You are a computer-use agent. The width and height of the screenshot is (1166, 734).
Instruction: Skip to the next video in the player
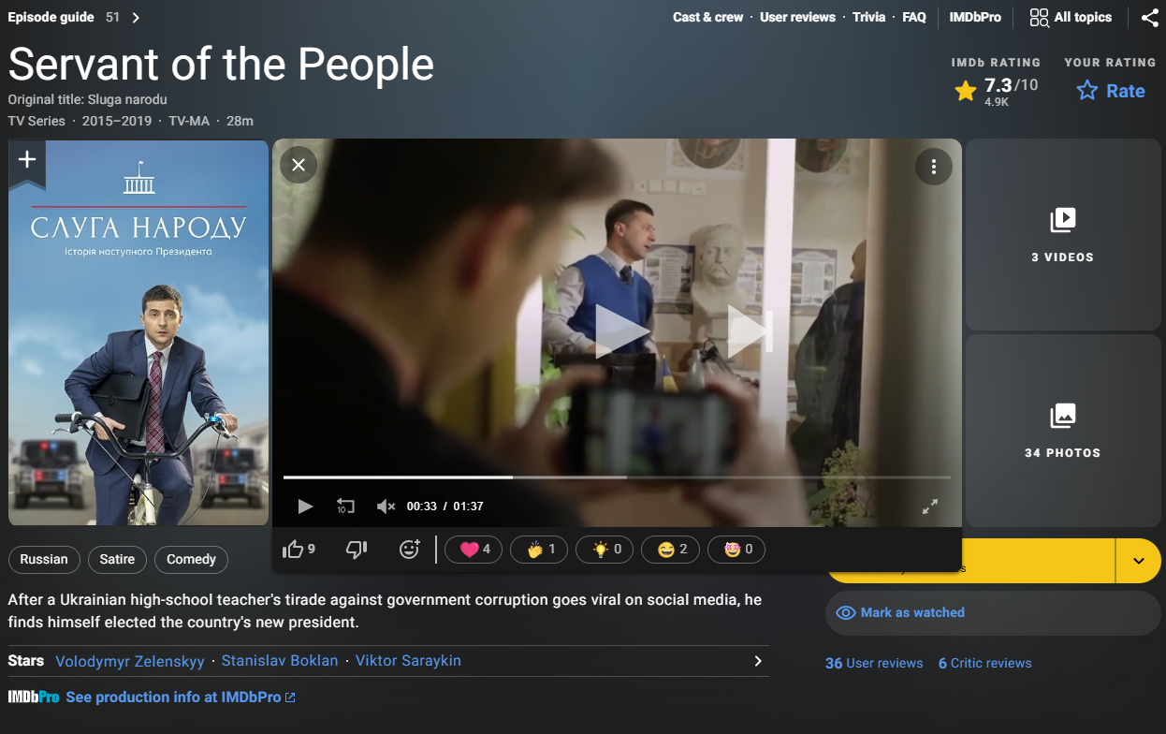pyautogui.click(x=751, y=331)
